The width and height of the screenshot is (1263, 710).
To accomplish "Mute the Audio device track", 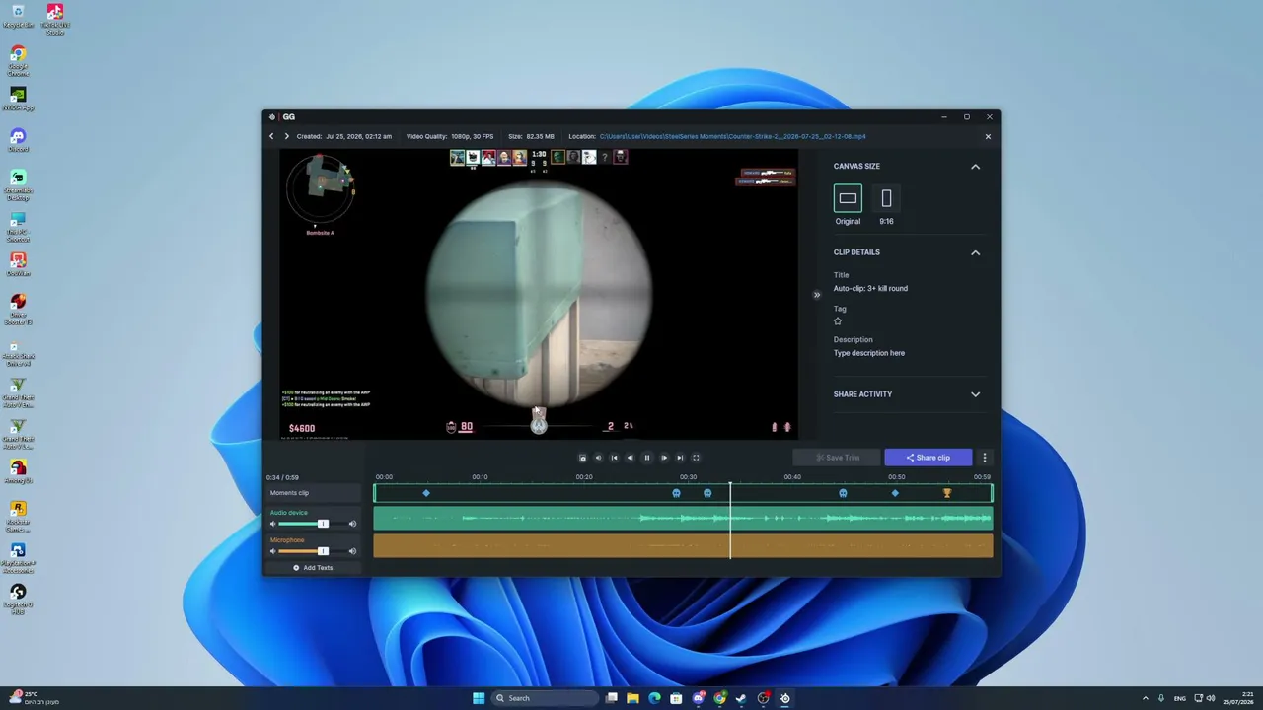I will coord(273,524).
